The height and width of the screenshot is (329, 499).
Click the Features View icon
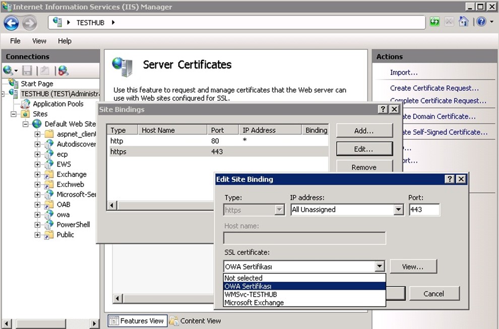[x=114, y=321]
